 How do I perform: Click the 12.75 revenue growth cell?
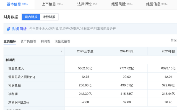pos(85,77)
